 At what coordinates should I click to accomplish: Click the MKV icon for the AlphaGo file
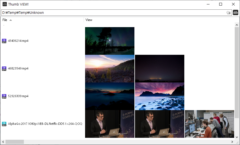(x=4, y=124)
